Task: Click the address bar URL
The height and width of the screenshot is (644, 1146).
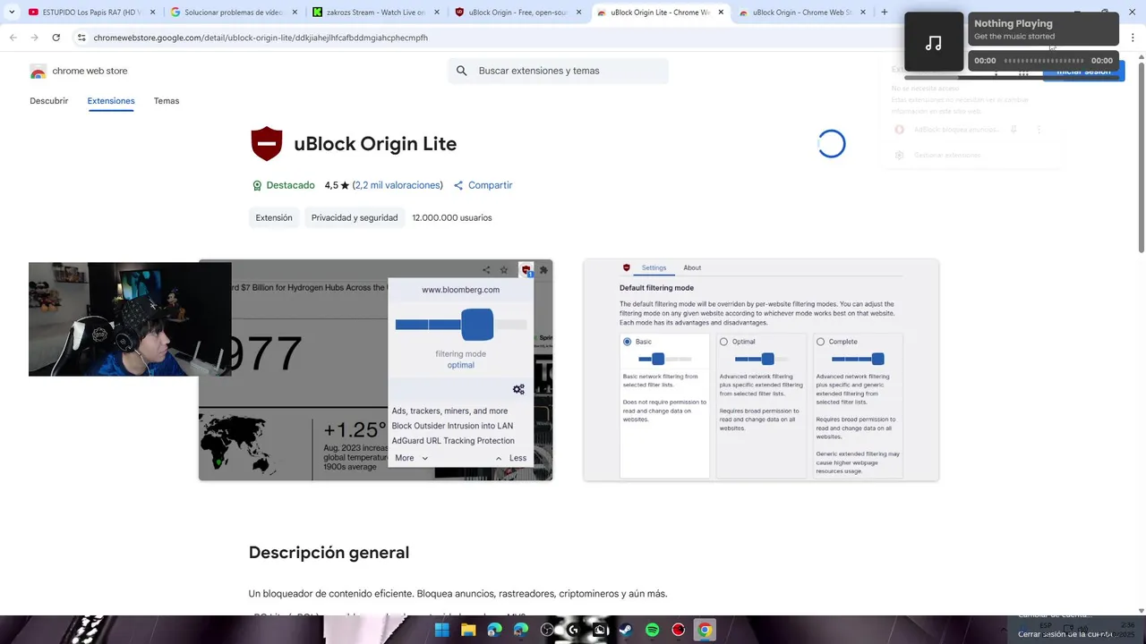Action: pyautogui.click(x=261, y=38)
